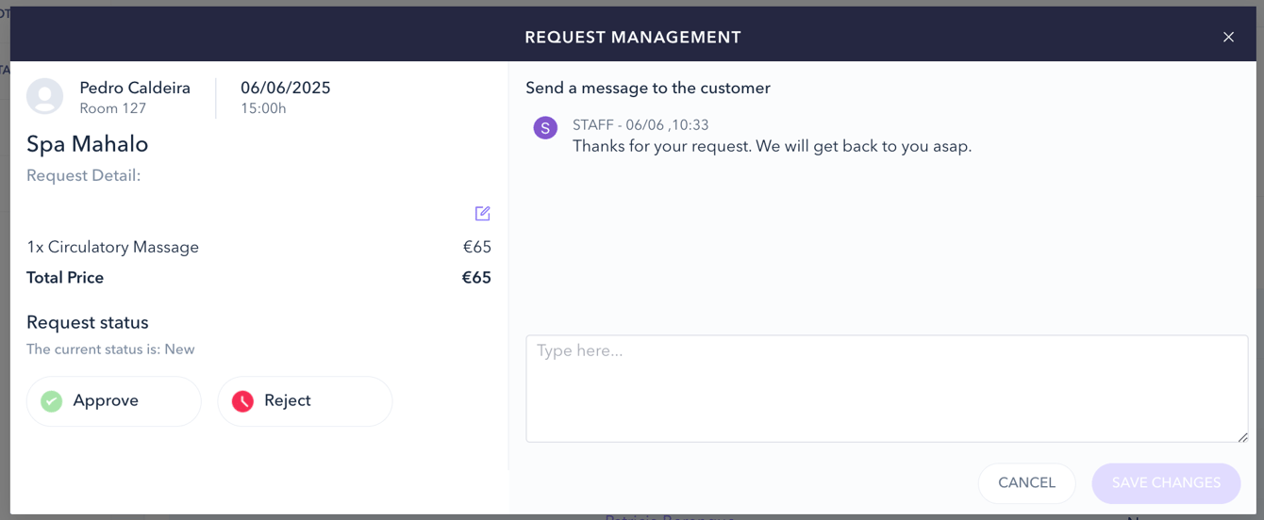Click the Spa Mahalo heading
Viewport: 1264px width, 520px height.
[x=88, y=144]
